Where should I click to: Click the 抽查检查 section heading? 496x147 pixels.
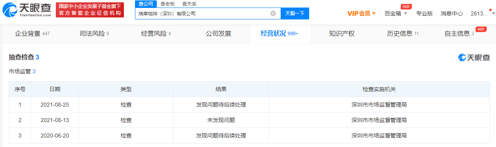pyautogui.click(x=24, y=57)
